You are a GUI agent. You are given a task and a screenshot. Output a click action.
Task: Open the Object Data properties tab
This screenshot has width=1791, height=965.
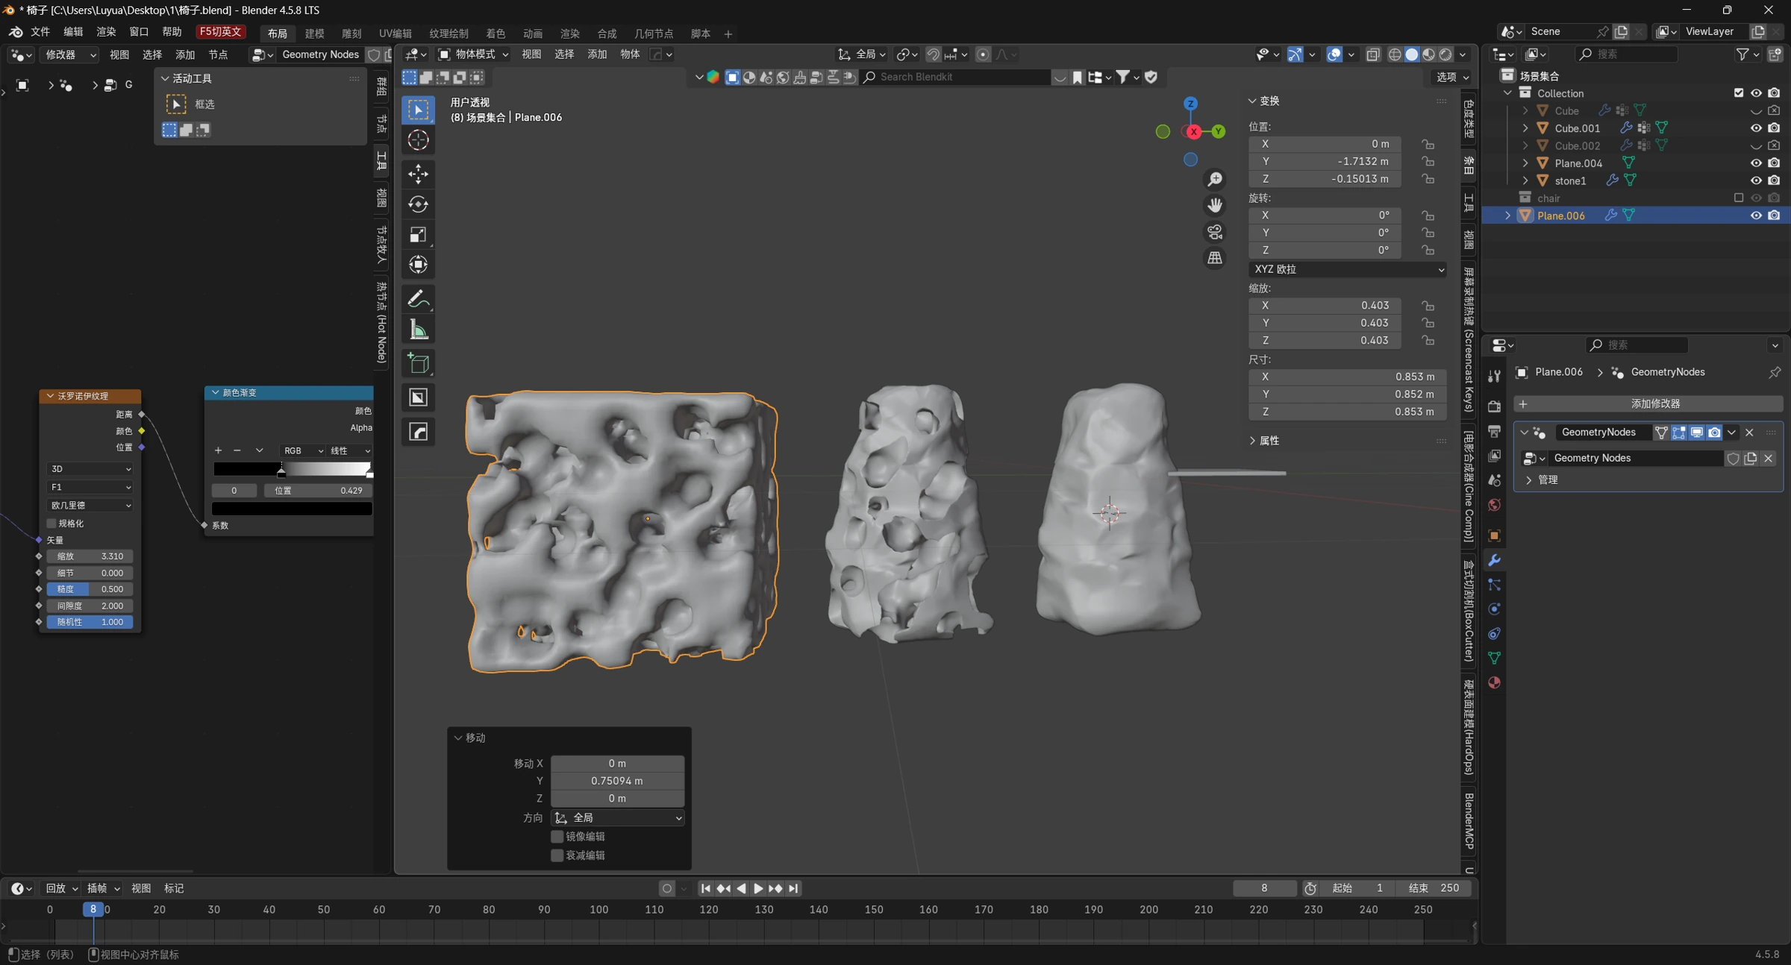point(1494,658)
